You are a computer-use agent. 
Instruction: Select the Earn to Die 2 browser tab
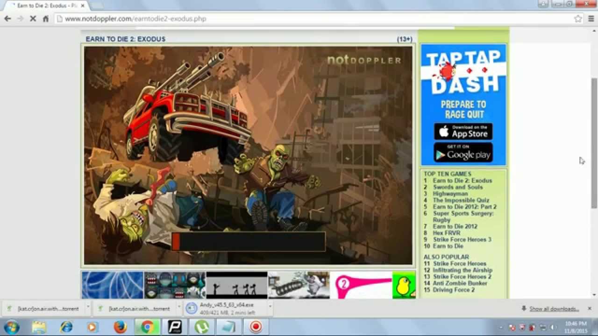(x=45, y=6)
